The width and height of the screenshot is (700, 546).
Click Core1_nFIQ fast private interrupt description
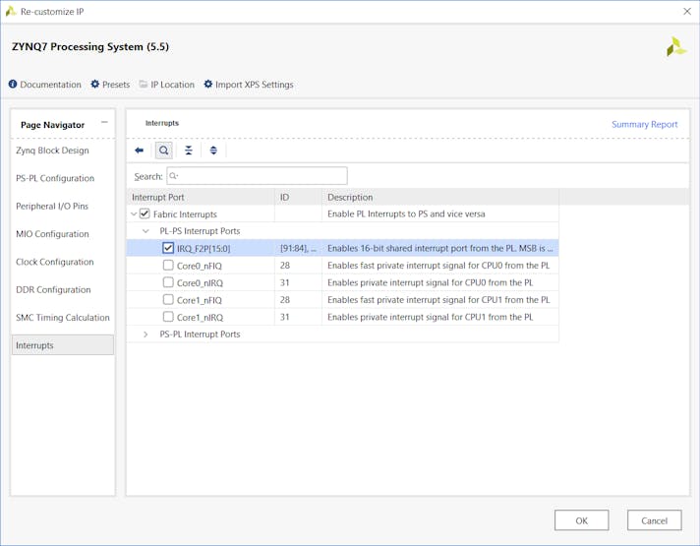pos(438,300)
